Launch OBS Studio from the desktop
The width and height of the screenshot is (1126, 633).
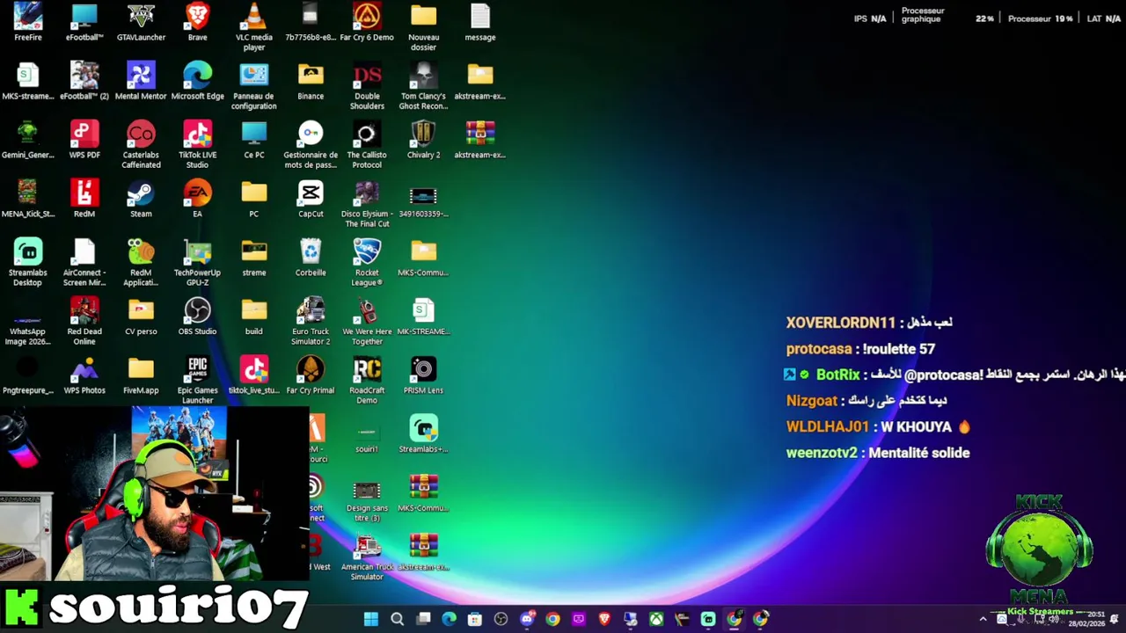coord(198,316)
